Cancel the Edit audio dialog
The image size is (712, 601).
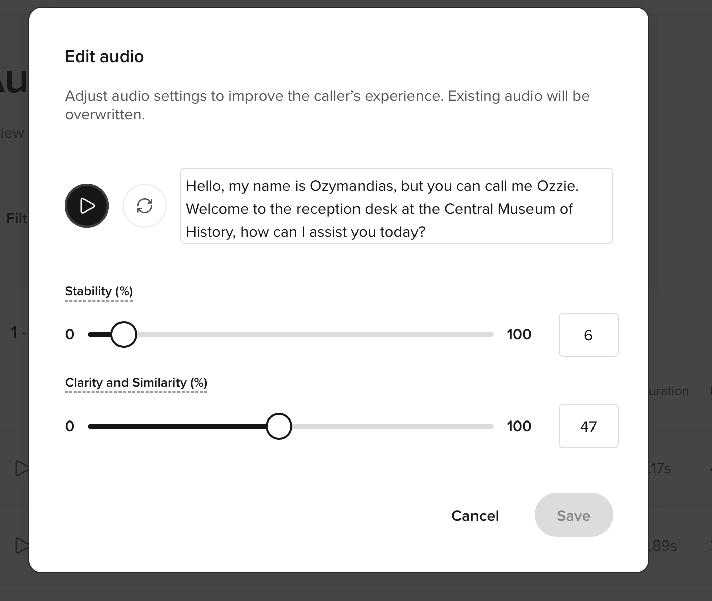[x=474, y=515]
